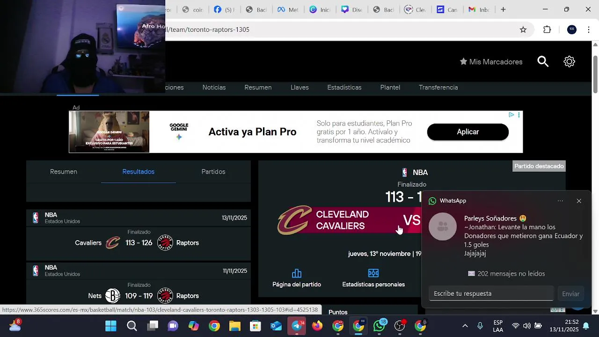The image size is (599, 337).
Task: Click the Partido destacado label
Action: click(539, 166)
